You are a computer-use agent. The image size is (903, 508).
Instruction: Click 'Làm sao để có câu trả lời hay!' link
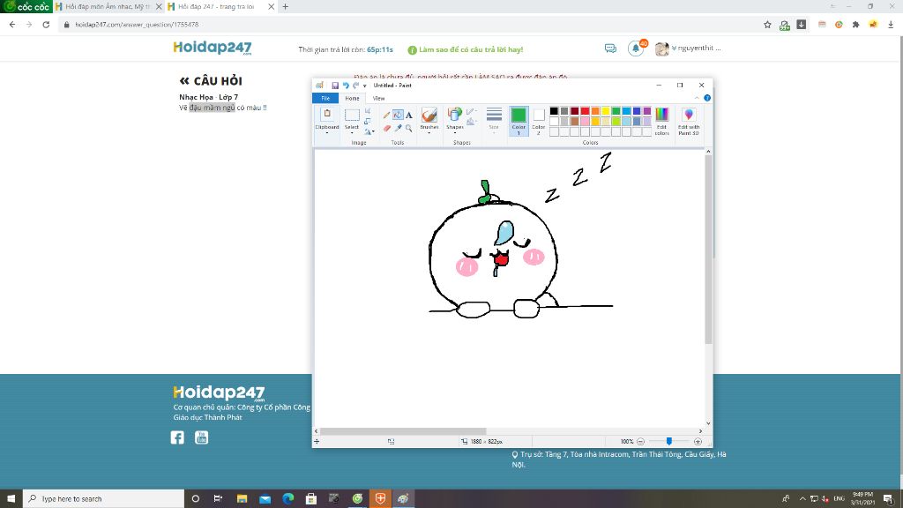click(x=466, y=49)
